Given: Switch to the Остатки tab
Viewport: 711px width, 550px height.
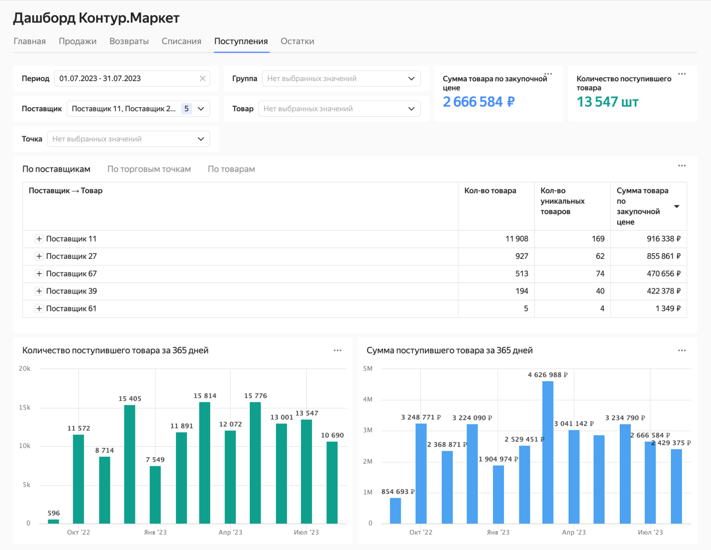Looking at the screenshot, I should (x=297, y=42).
